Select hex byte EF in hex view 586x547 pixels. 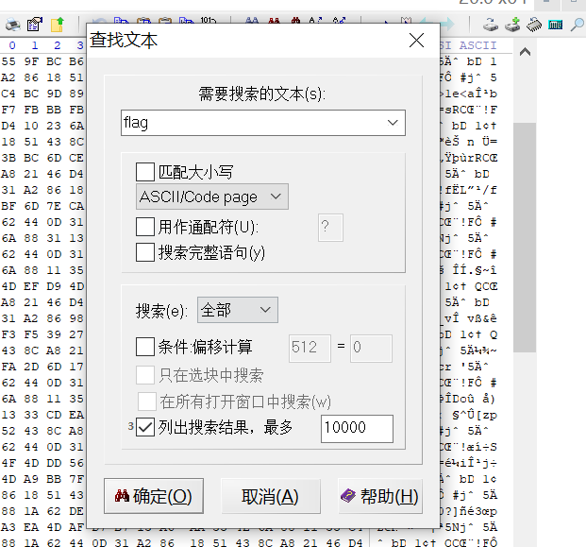pos(31,286)
